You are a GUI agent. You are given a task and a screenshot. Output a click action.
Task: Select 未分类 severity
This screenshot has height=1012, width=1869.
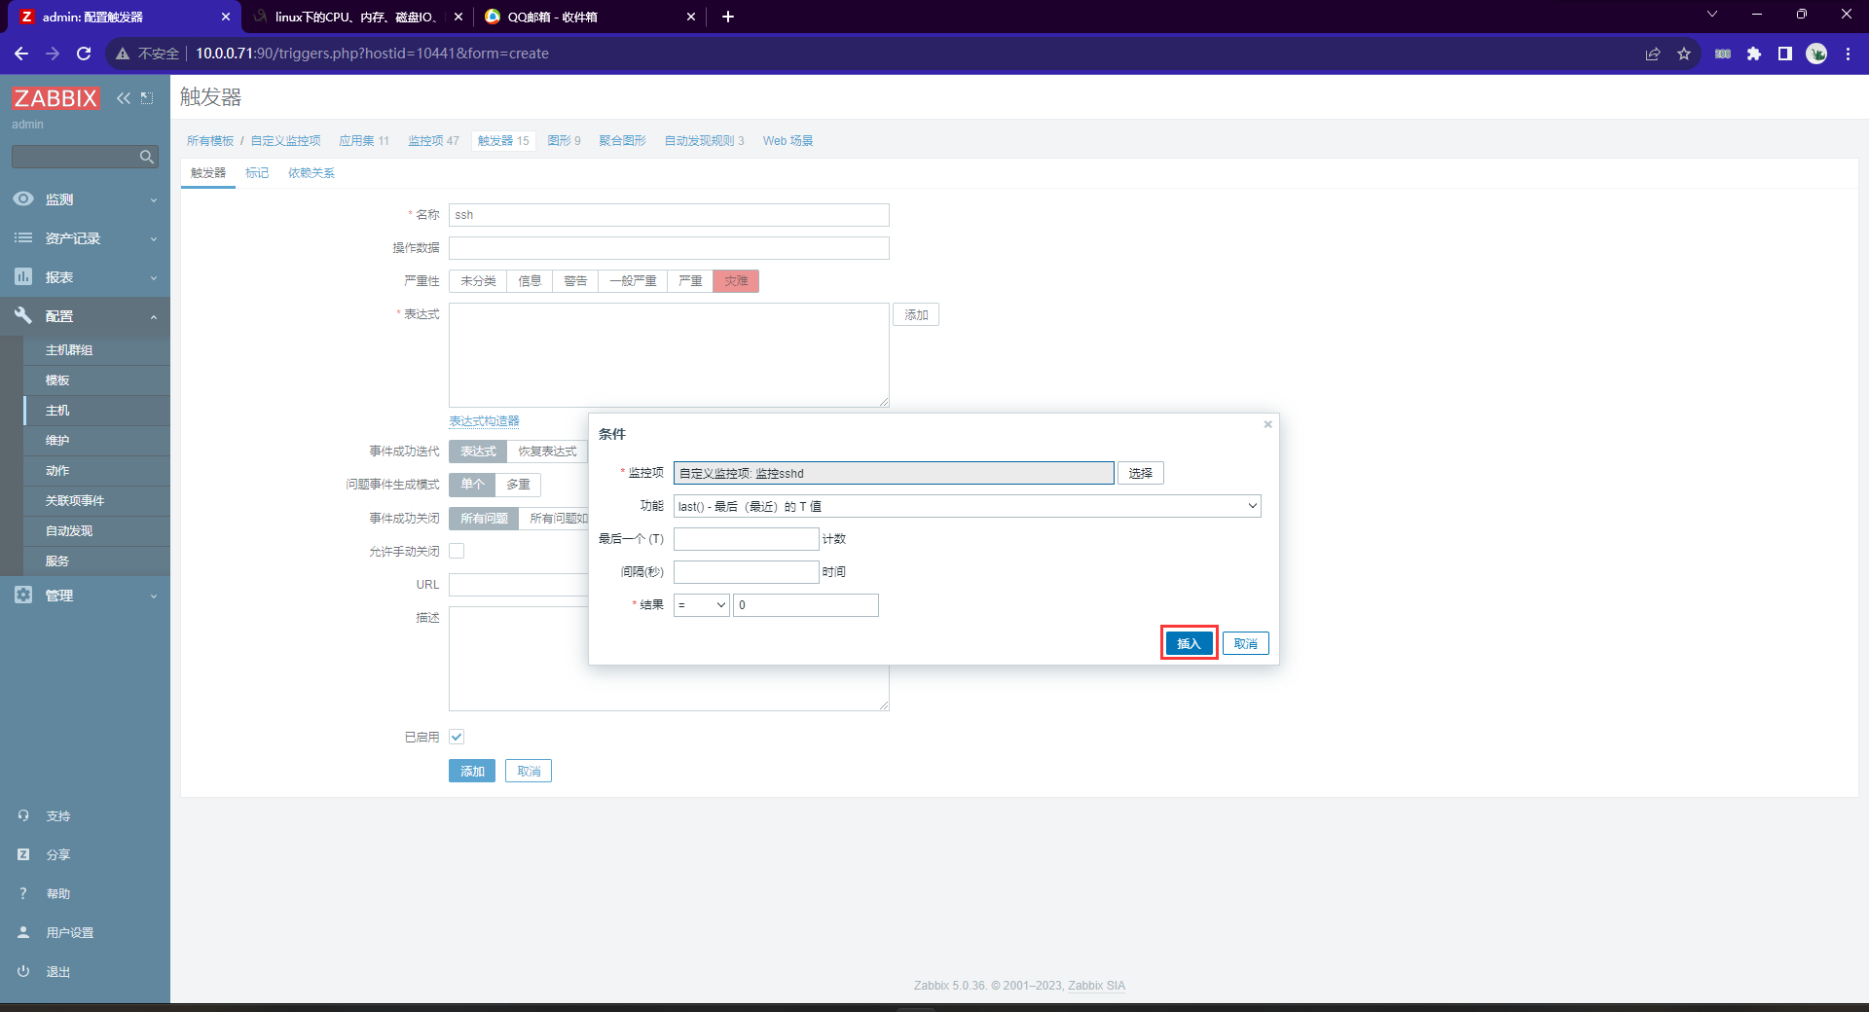pos(478,281)
